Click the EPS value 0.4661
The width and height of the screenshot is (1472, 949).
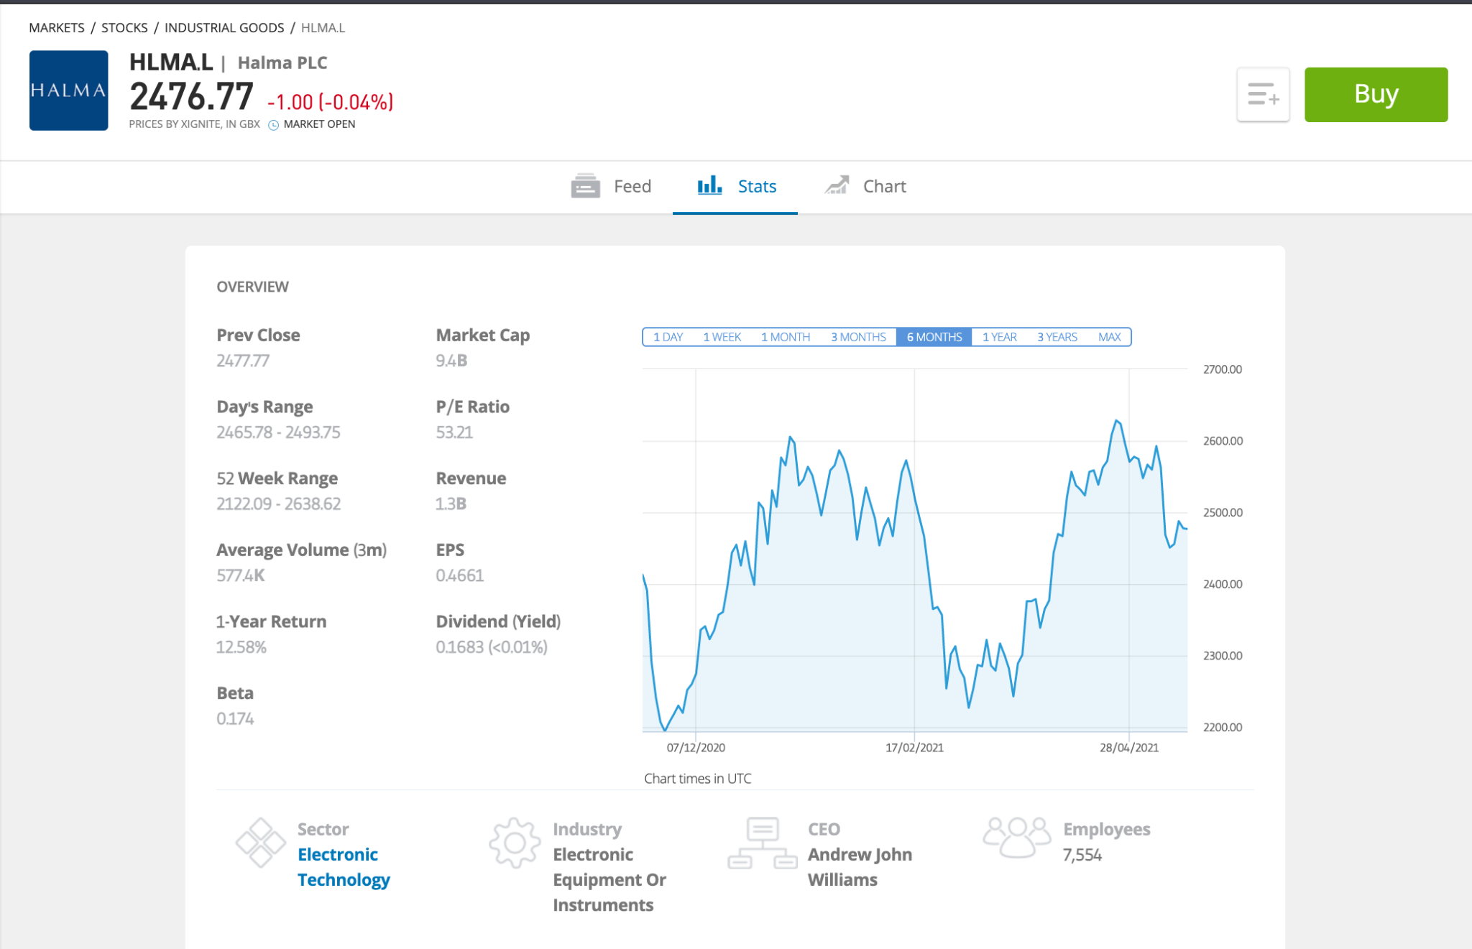pos(460,575)
